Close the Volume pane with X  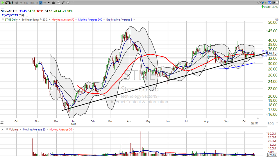click(x=2, y=130)
